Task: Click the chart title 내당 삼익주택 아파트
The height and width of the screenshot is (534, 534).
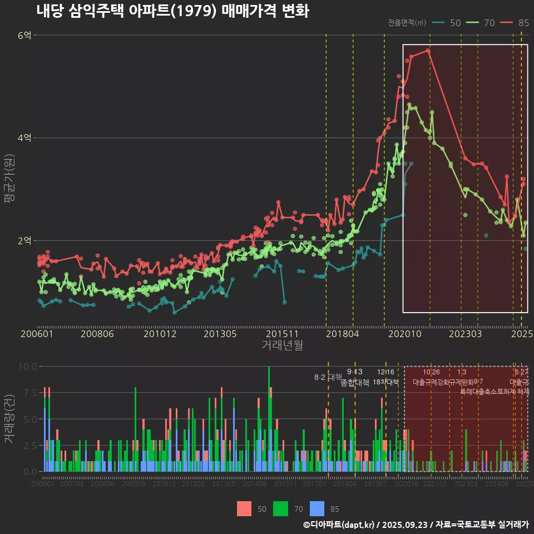Action: (172, 11)
